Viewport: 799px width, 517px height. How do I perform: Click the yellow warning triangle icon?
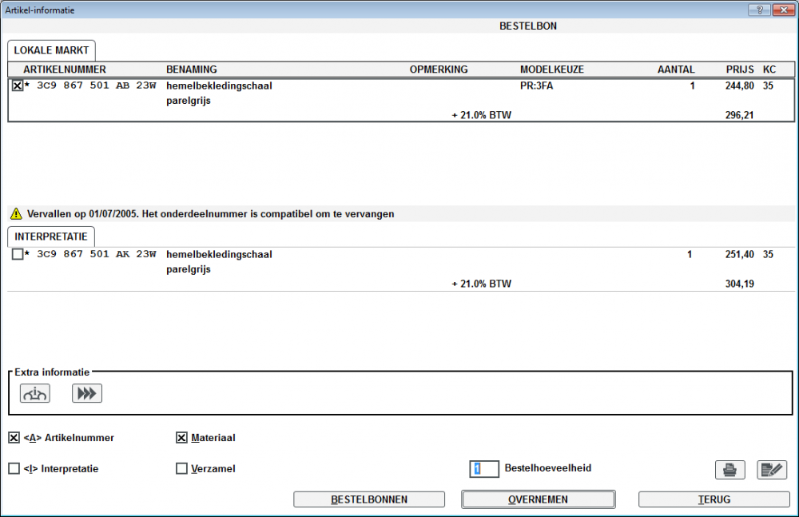tap(15, 214)
